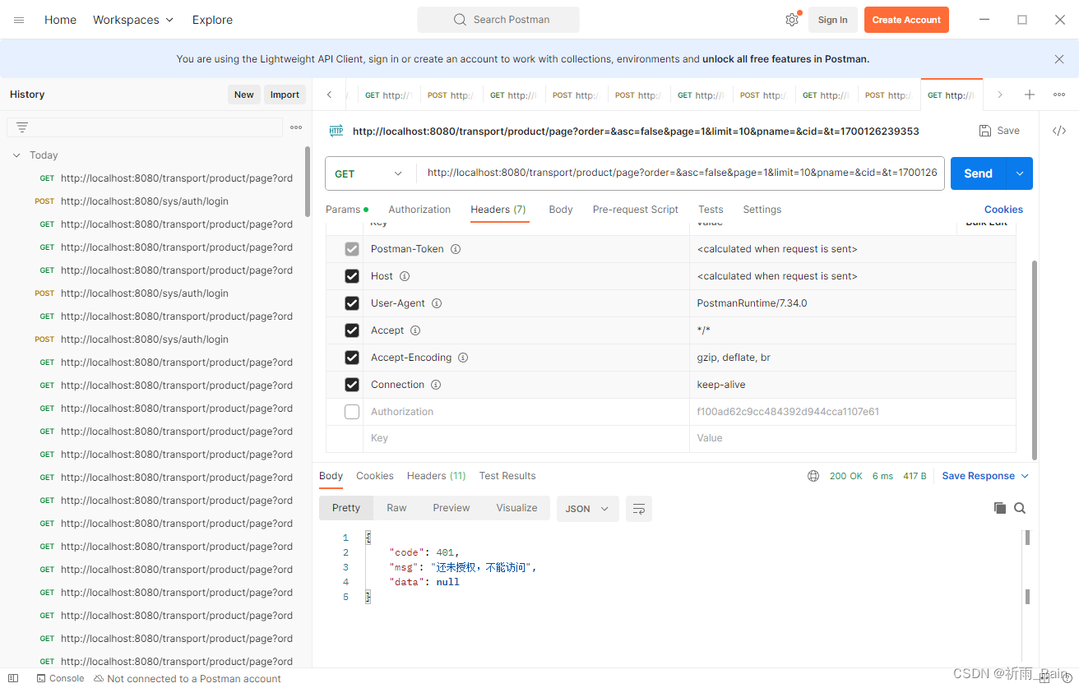1079x688 pixels.
Task: Uncheck the Host header checkbox
Action: (352, 276)
